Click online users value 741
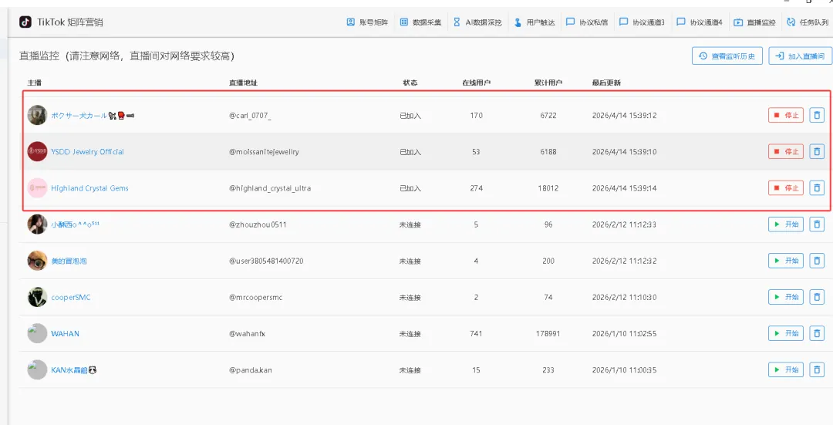 click(476, 334)
